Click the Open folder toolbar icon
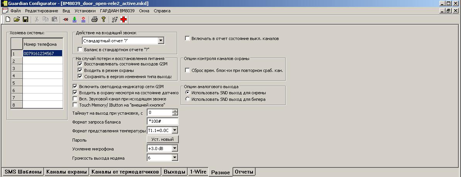The image size is (461, 177). pyautogui.click(x=17, y=19)
